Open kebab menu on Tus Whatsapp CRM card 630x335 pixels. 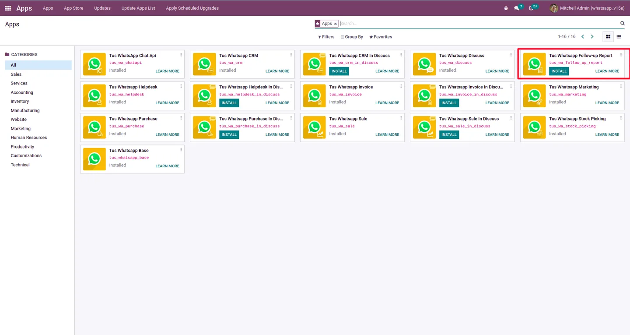point(291,55)
